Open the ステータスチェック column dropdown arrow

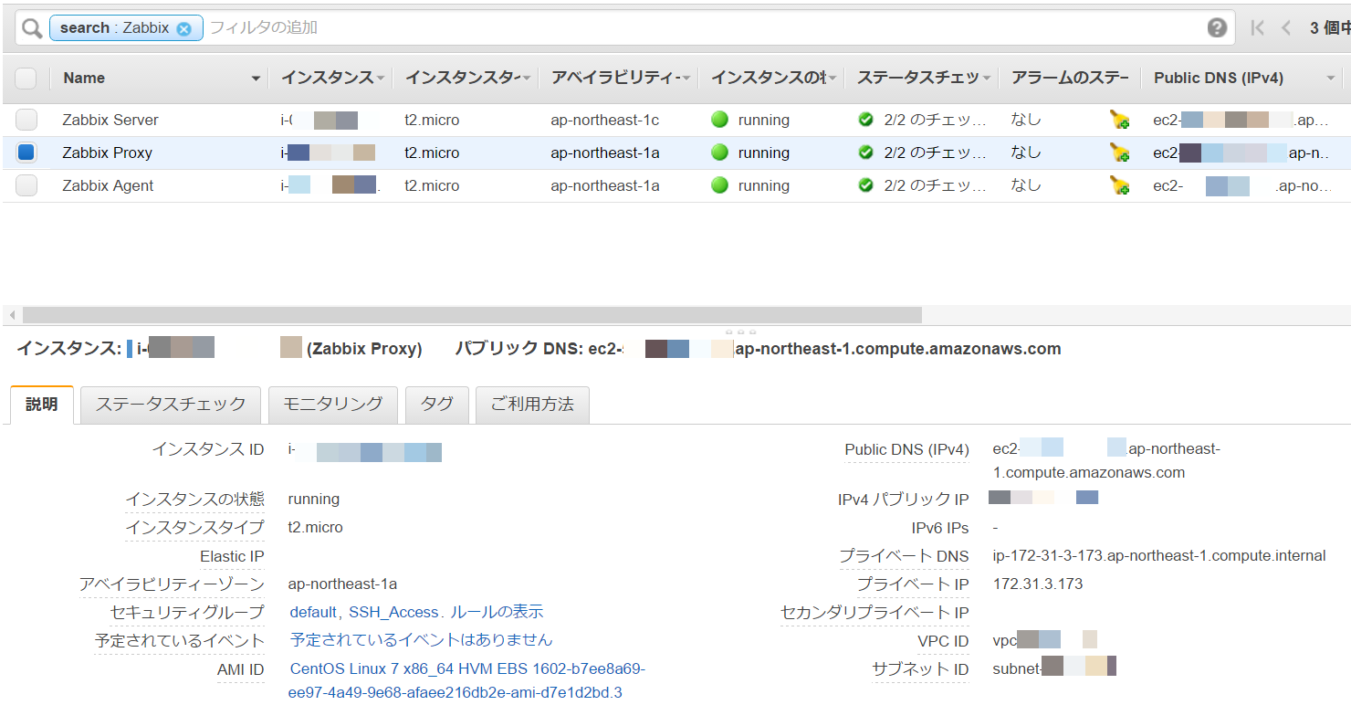tap(986, 79)
